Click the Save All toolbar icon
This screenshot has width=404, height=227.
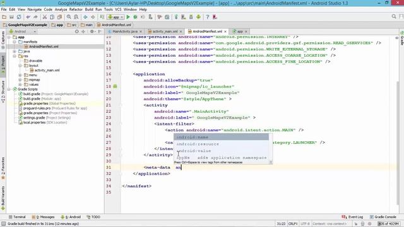tap(11, 17)
